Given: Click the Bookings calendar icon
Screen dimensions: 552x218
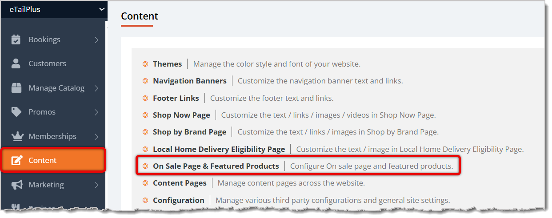Looking at the screenshot, I should click(x=16, y=40).
